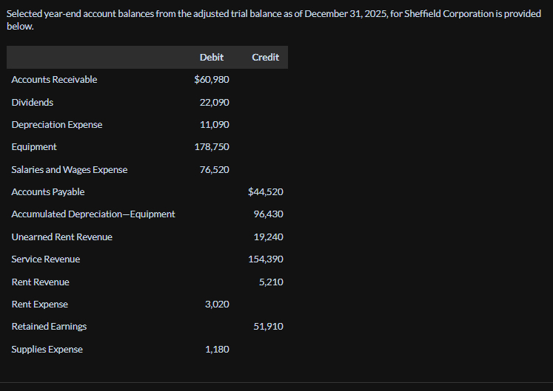
Task: Select Salaries and Wages Expense label
Action: (x=70, y=170)
